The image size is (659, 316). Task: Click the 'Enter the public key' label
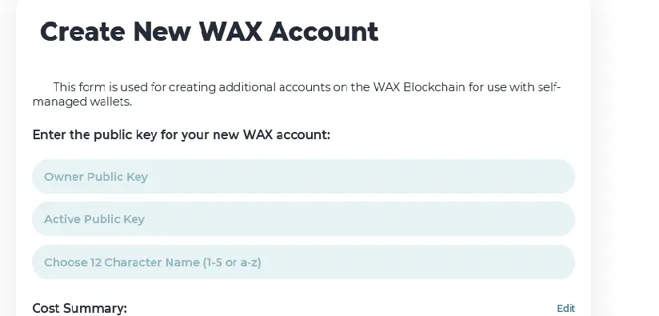181,135
